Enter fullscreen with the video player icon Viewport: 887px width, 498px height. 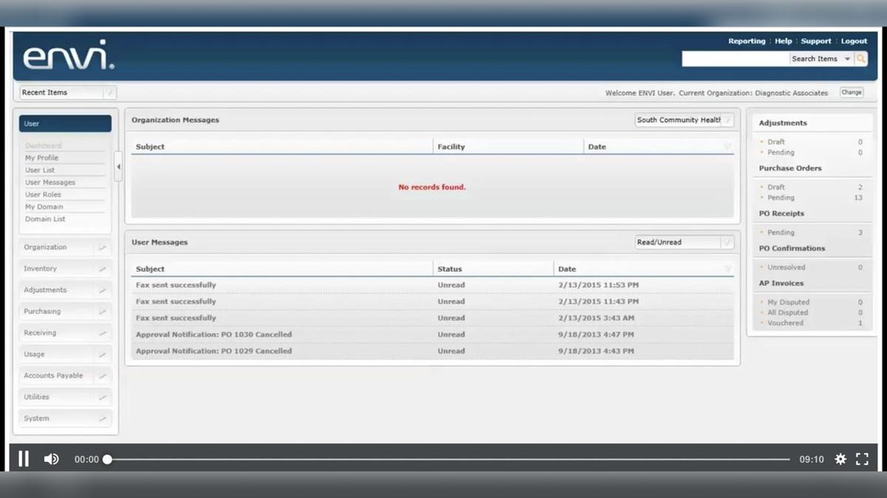coord(862,459)
